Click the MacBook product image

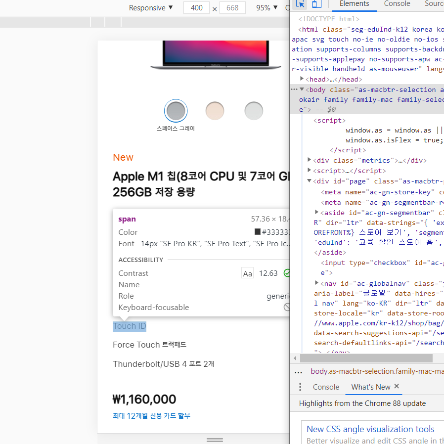(215, 55)
